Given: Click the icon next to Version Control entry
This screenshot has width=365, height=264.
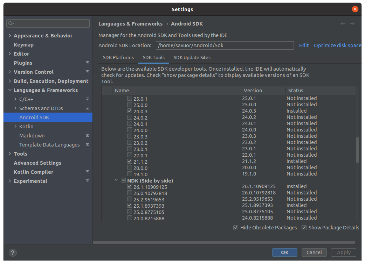Looking at the screenshot, I should pyautogui.click(x=87, y=72).
